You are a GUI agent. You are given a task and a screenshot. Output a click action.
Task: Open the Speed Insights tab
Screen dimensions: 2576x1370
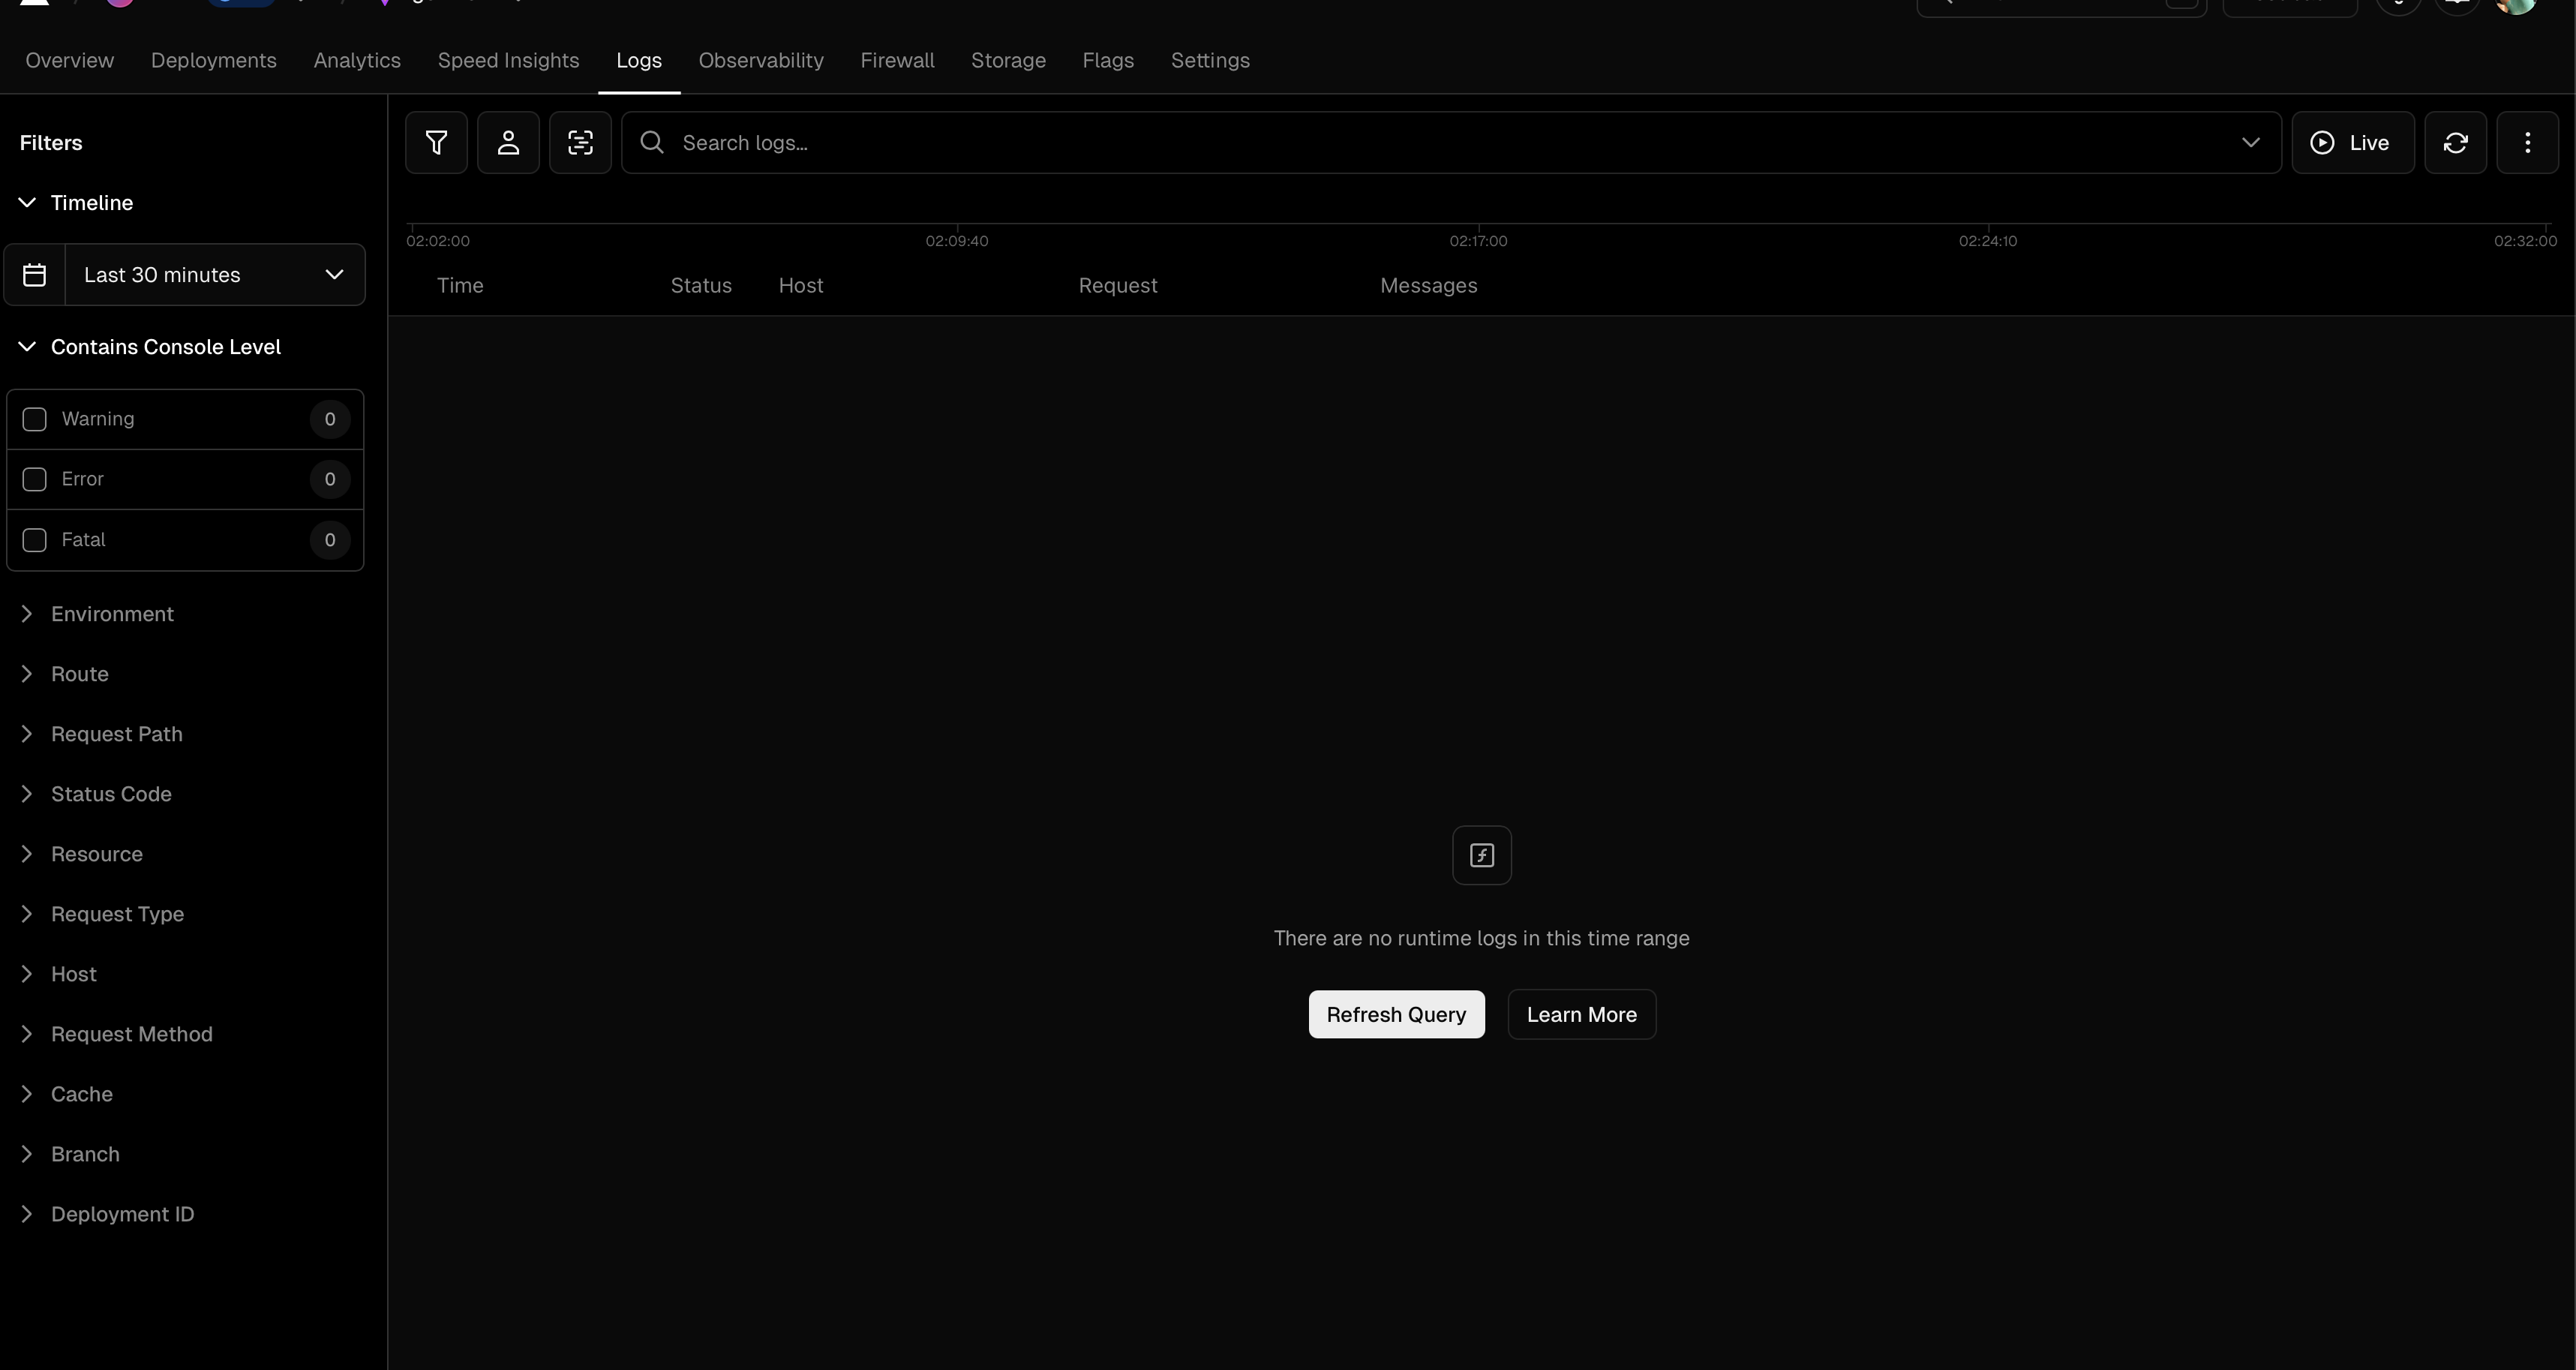508,61
